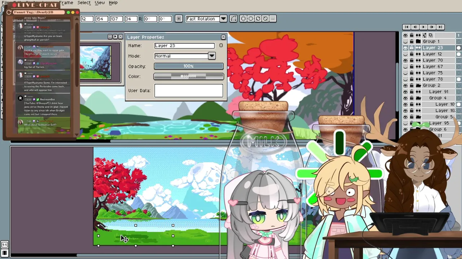The width and height of the screenshot is (462, 259).
Task: Click the preview window thumbnail image
Action: coord(96,62)
